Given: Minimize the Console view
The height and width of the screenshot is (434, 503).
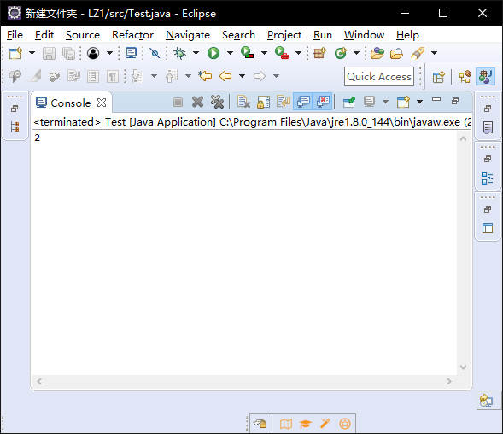Looking at the screenshot, I should 436,99.
